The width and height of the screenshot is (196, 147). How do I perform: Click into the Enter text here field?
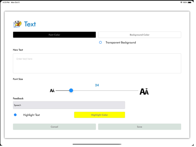pos(97,63)
